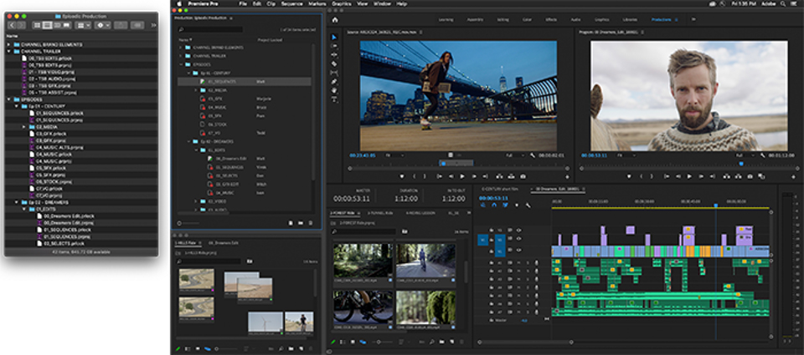The image size is (804, 355).
Task: Select the cyclist forest road clip thumbnail
Action: coord(425,260)
